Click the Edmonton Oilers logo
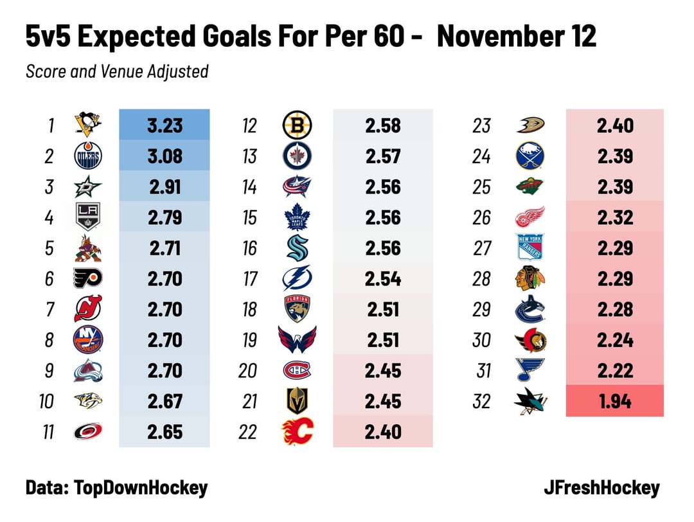 click(x=87, y=156)
